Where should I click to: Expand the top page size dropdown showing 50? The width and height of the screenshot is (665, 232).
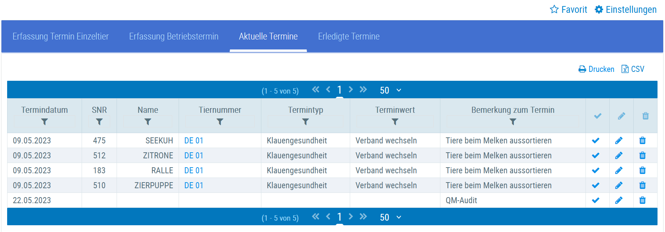[x=390, y=90]
